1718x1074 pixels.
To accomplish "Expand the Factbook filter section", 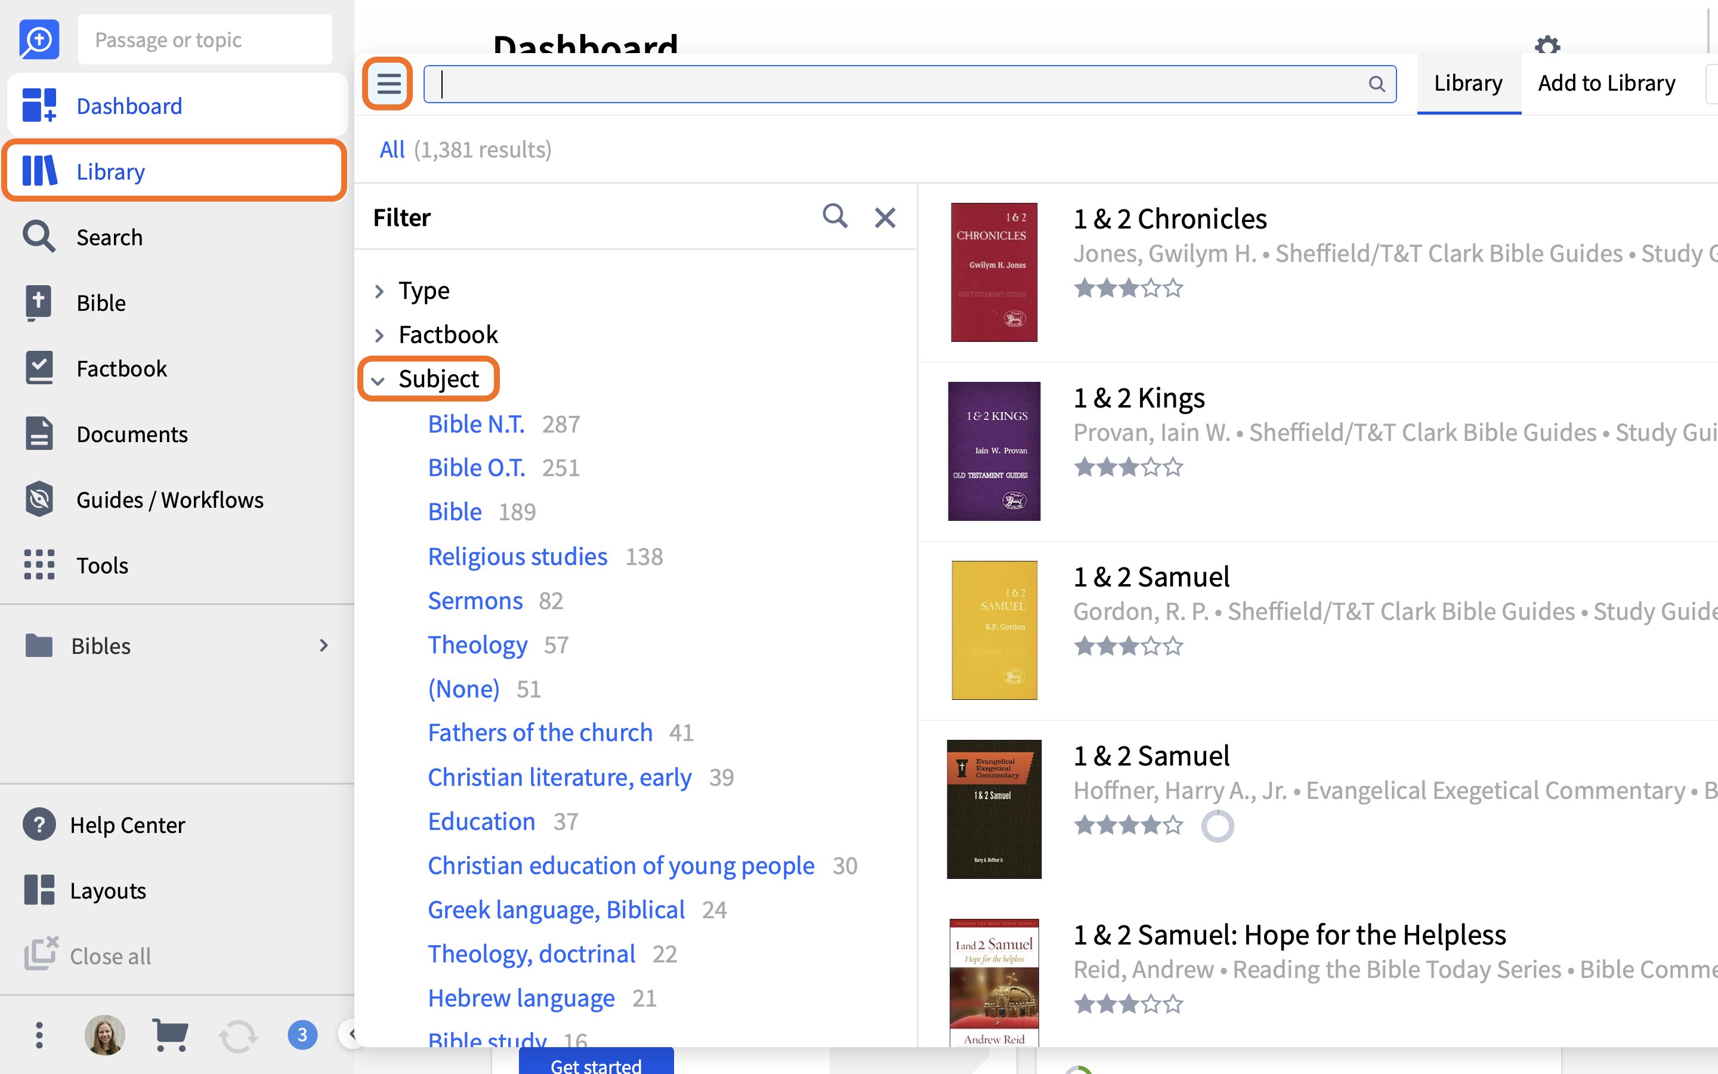I will point(379,335).
